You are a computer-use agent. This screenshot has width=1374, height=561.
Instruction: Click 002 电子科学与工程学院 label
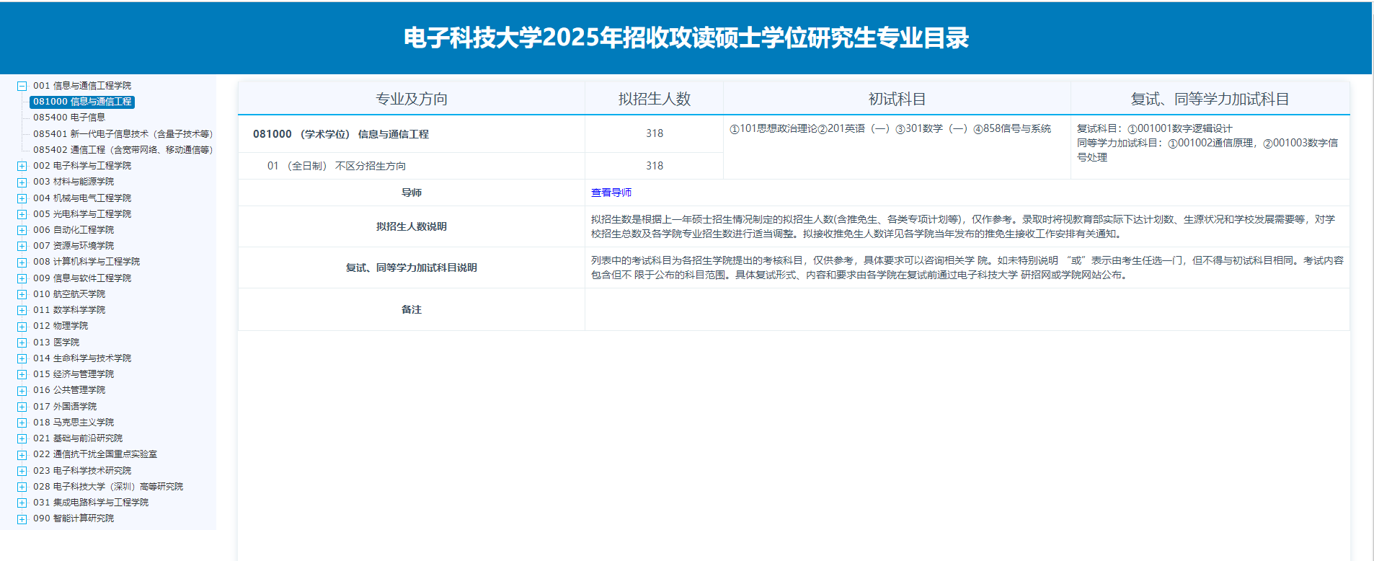(82, 166)
